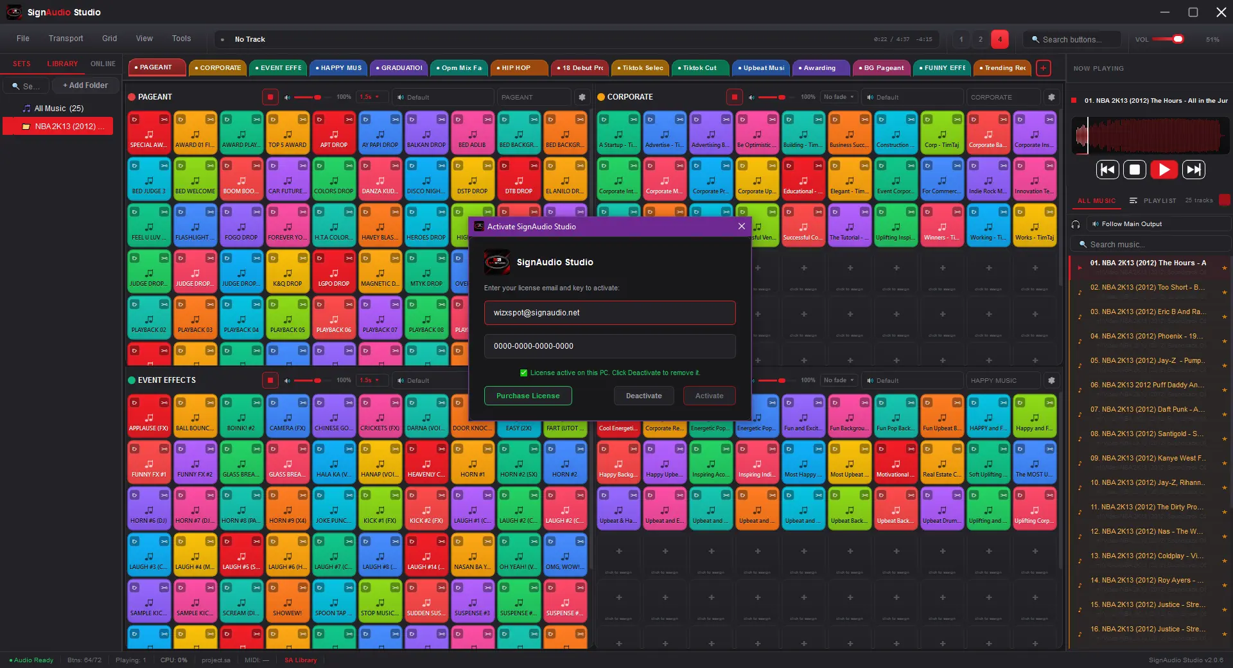This screenshot has width=1233, height=668.
Task: Open the Transport menu
Action: 66,39
